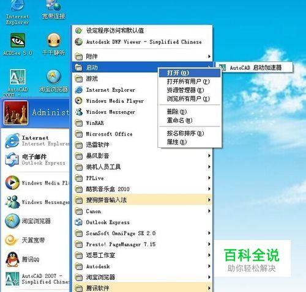Open 电子邮件 Outlook Express in Start menu
The width and height of the screenshot is (306, 292).
coord(37,160)
